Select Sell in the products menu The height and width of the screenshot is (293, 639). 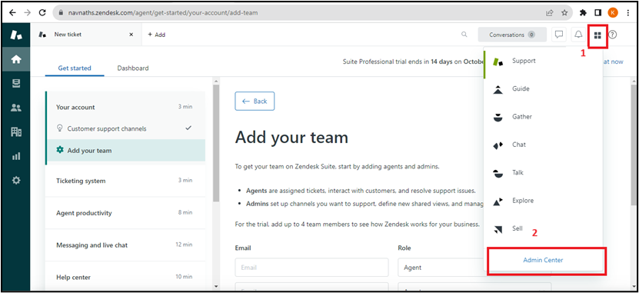pos(542,228)
